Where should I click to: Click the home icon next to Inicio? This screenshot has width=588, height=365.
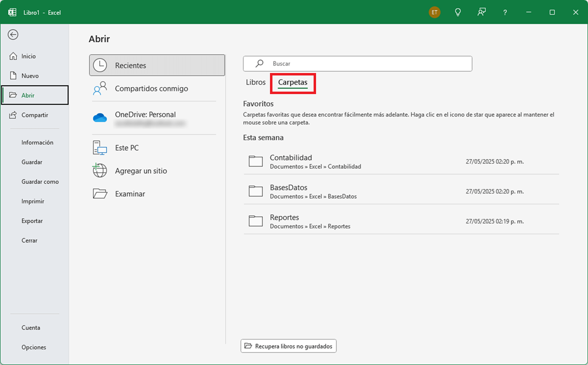pos(13,56)
